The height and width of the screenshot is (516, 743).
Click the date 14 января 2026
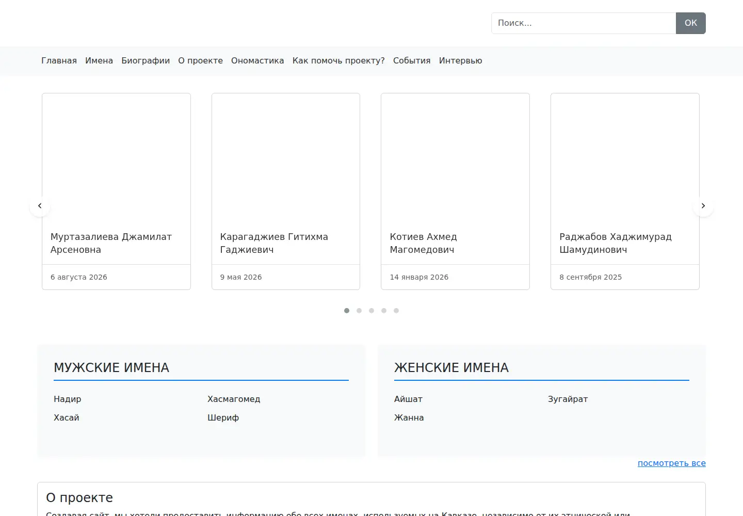[419, 277]
